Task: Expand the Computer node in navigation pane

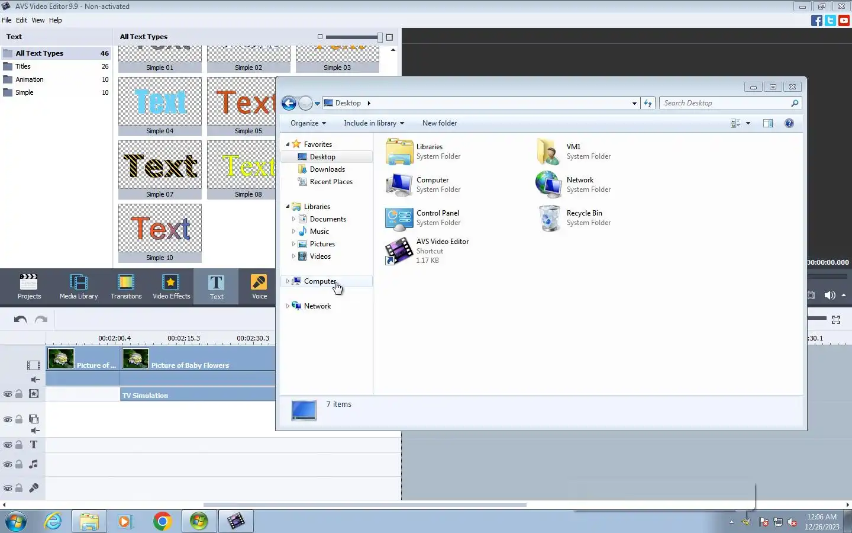Action: click(x=288, y=281)
